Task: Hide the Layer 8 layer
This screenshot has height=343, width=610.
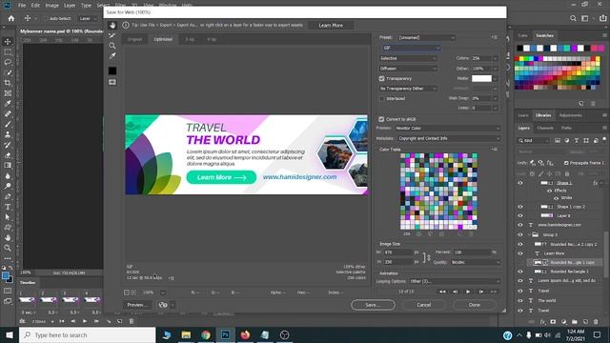Action: [520, 215]
